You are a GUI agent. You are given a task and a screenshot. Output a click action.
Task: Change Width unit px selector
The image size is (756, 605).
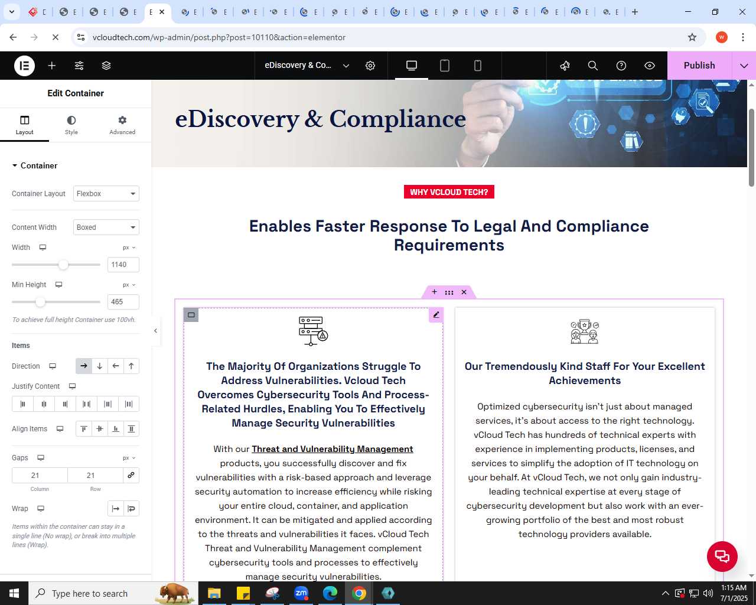(x=129, y=248)
